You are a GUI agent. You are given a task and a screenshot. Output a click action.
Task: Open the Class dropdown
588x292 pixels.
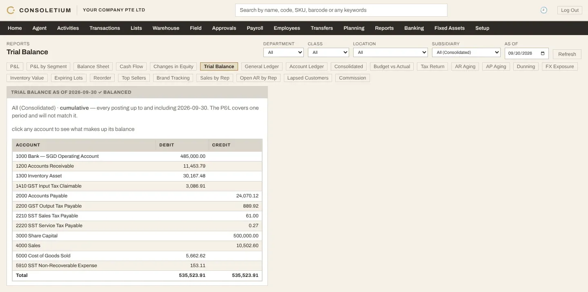pyautogui.click(x=328, y=52)
